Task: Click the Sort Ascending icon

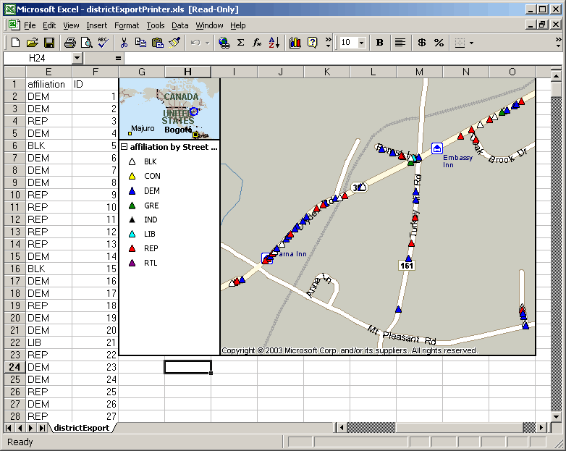Action: tap(274, 43)
